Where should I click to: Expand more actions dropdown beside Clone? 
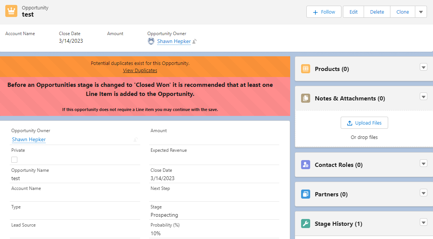421,12
